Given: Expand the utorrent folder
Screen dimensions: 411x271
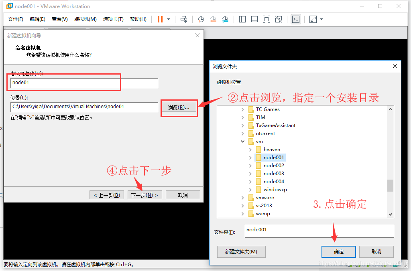Looking at the screenshot, I should click(242, 133).
